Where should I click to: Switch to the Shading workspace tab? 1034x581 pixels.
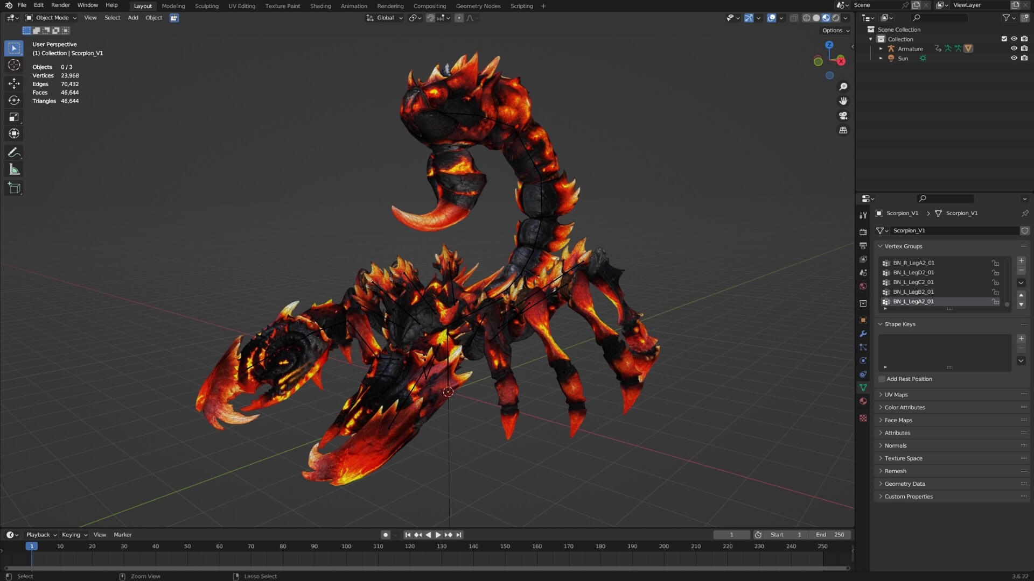320,6
